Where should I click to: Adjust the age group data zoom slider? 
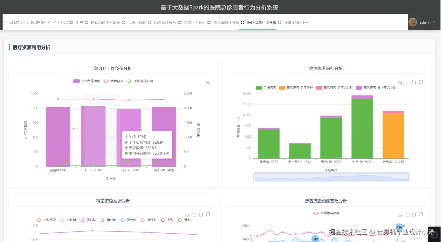331,177
